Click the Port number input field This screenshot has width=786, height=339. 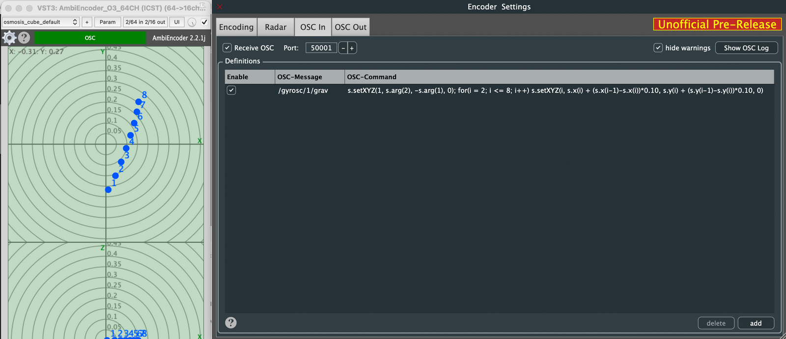(x=321, y=48)
